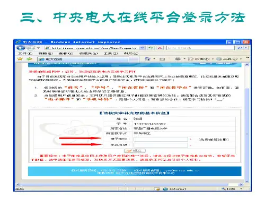This screenshot has width=265, height=199.
Task: Click the vertical scrollbar down arrow
Action: coord(247,181)
